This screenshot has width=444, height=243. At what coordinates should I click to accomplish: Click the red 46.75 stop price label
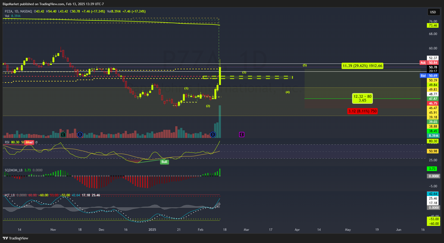click(433, 103)
